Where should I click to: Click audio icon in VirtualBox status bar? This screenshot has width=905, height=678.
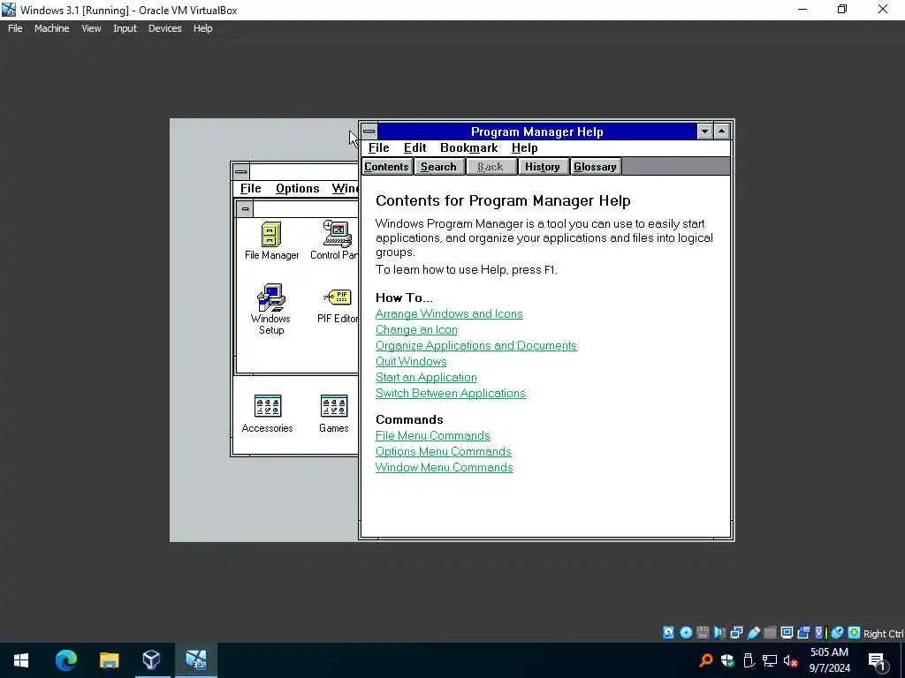click(720, 633)
